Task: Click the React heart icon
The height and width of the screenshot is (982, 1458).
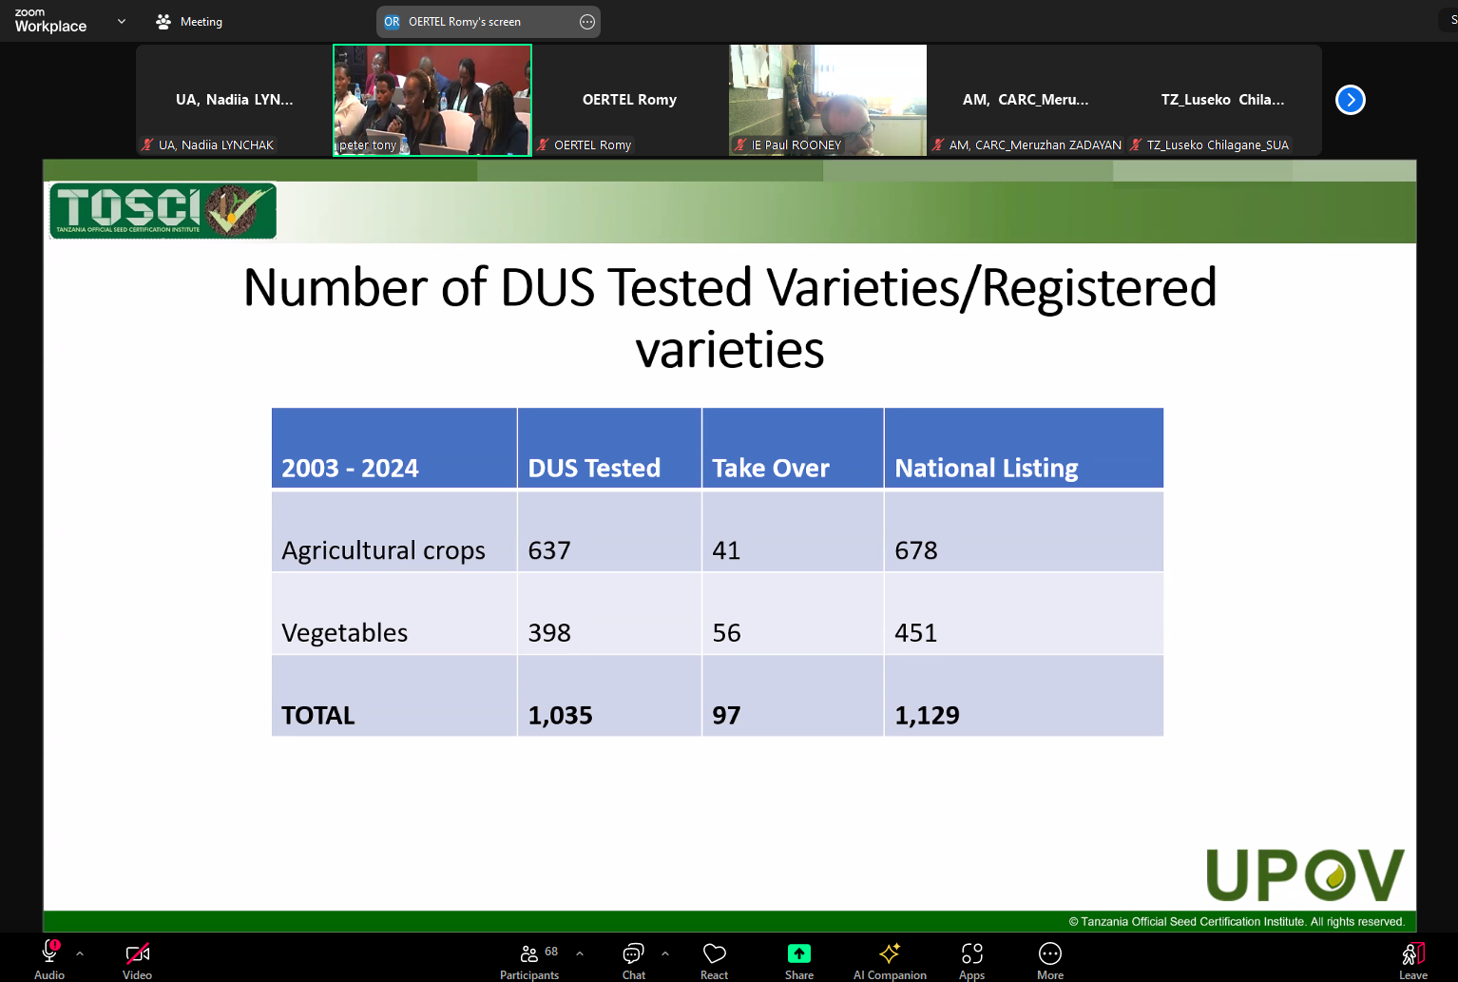Action: coord(714,953)
